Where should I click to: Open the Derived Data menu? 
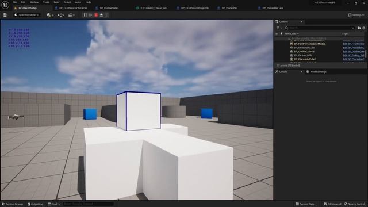click(305, 204)
